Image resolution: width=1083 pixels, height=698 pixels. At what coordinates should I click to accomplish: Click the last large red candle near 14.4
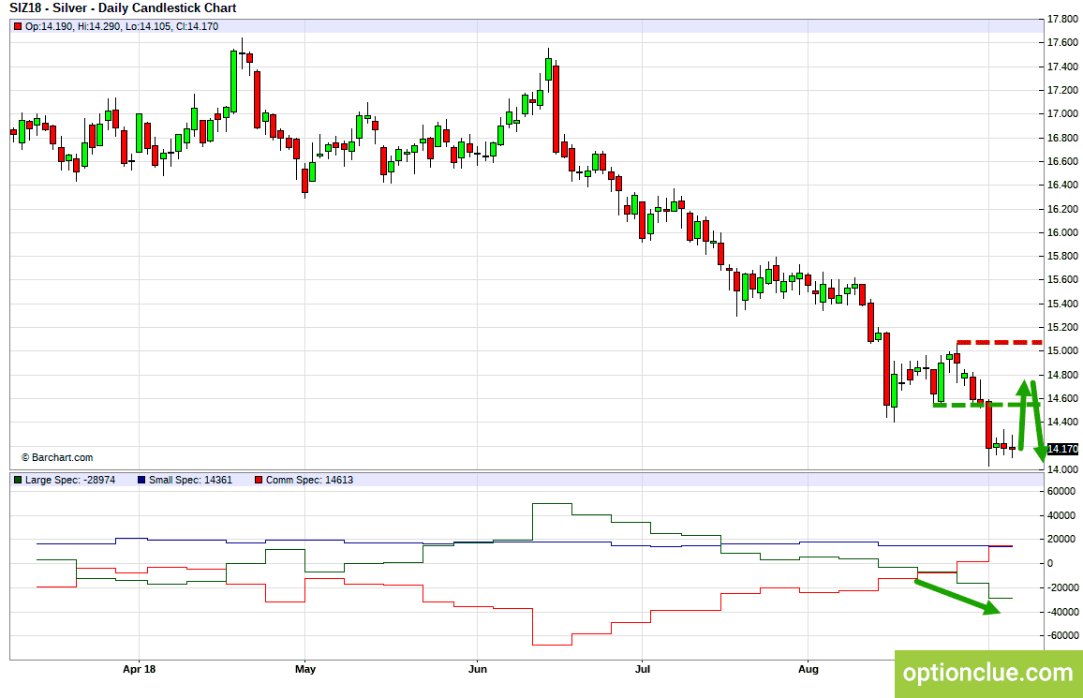point(989,424)
